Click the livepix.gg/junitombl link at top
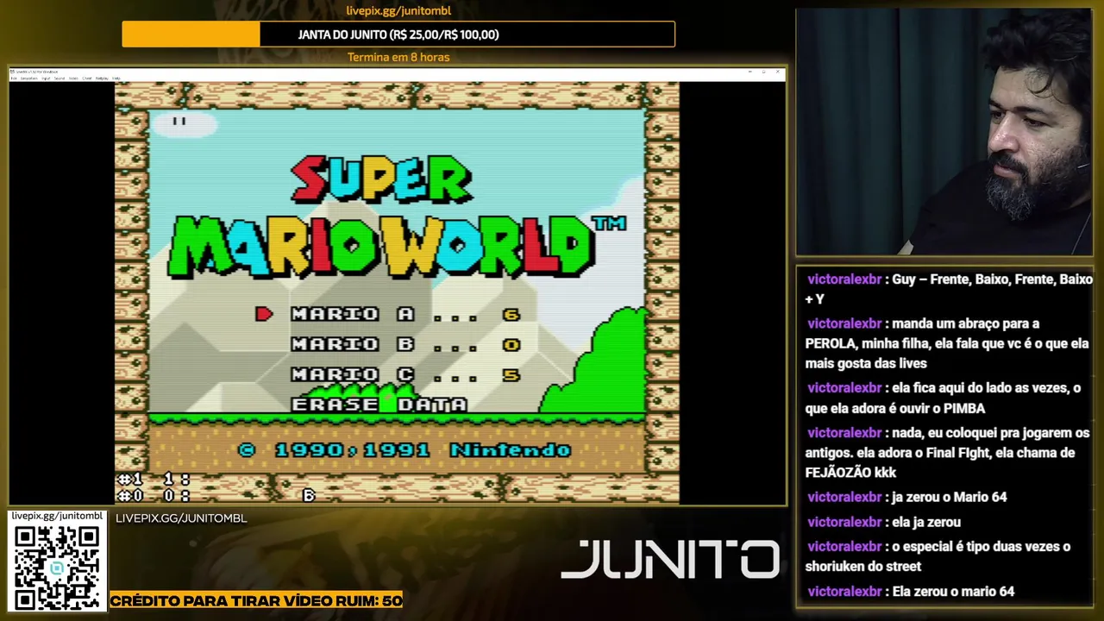The height and width of the screenshot is (621, 1104). (x=398, y=10)
